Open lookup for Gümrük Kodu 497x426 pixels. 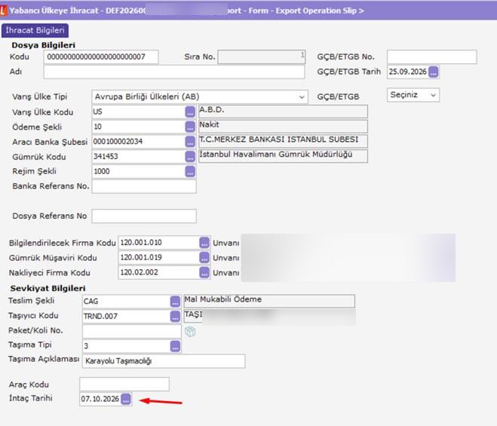(x=190, y=157)
